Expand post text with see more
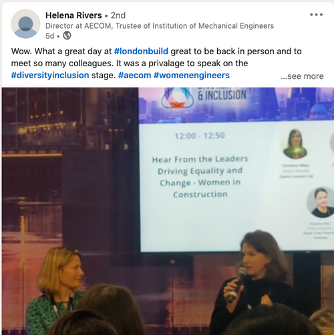The width and height of the screenshot is (334, 335). (302, 76)
